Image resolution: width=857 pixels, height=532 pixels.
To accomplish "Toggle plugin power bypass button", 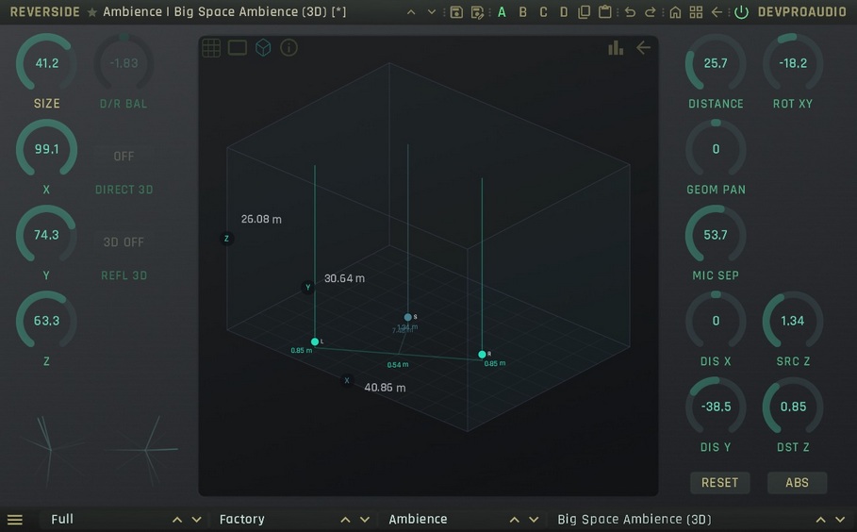I will 741,12.
